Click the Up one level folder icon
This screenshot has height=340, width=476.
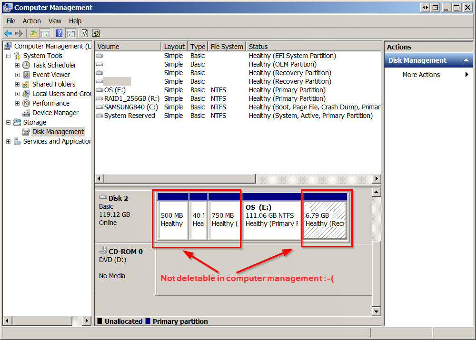(x=33, y=33)
